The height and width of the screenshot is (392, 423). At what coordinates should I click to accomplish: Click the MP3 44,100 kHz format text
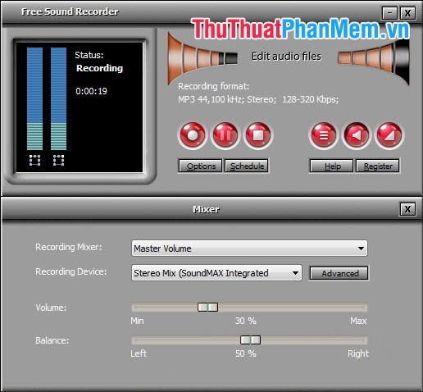click(258, 99)
